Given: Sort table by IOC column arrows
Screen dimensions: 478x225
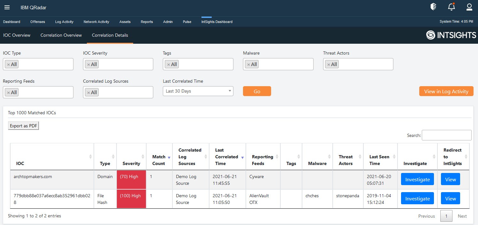Looking at the screenshot, I should click(x=90, y=157).
